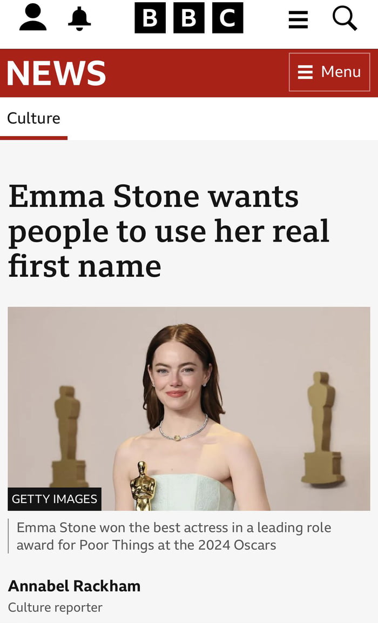This screenshot has width=378, height=623.
Task: Click the white NEWS logo in the red banner
Action: [x=56, y=73]
